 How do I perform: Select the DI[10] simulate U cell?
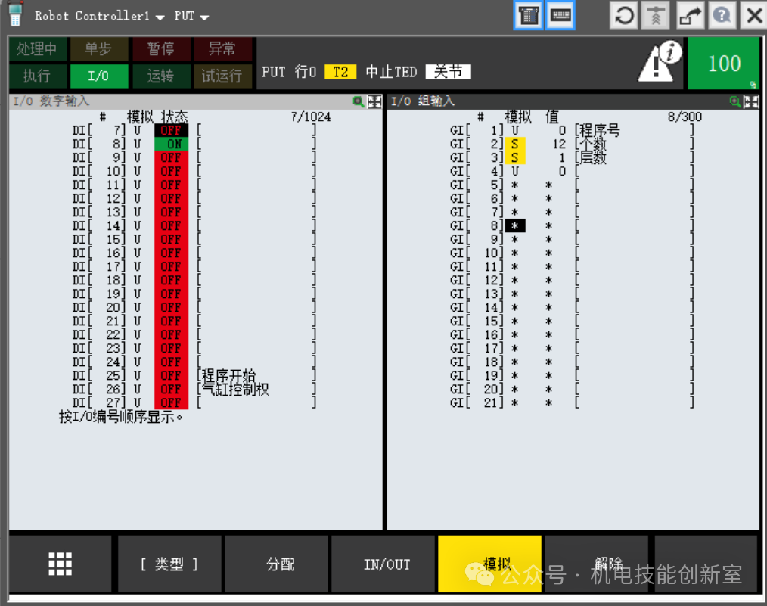138,172
